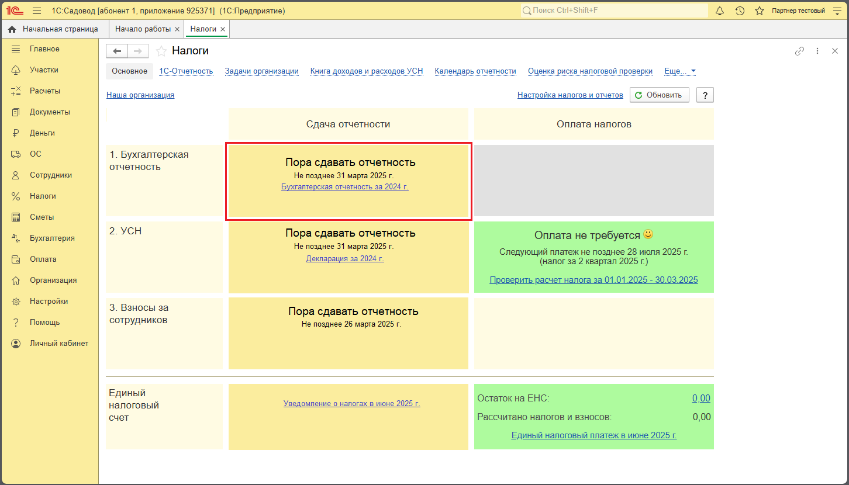Open Деньги ruble icon
Screen dimensions: 849x485
[x=16, y=133]
